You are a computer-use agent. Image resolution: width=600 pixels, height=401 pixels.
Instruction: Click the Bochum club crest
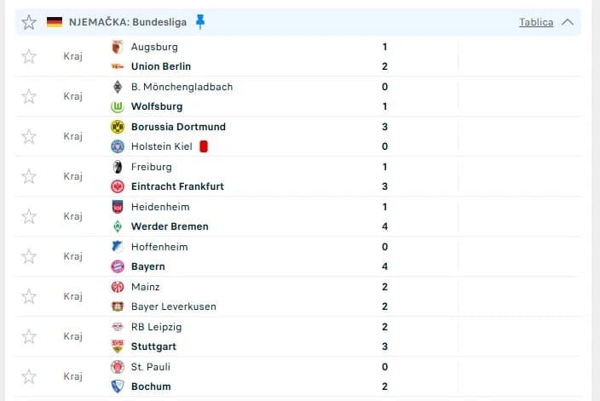[118, 387]
